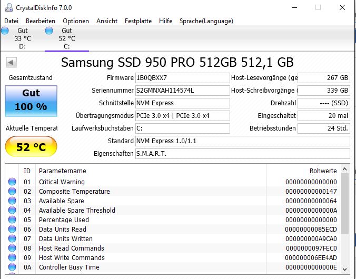Open the Datei menu

(x=11, y=21)
